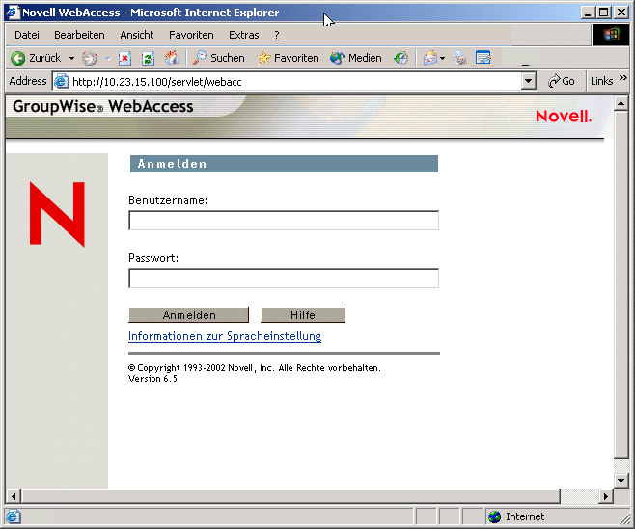Click the Hilfe button
The width and height of the screenshot is (635, 529).
click(303, 315)
